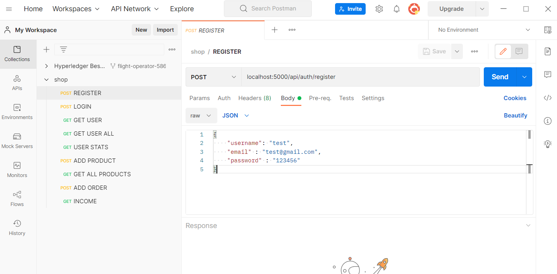This screenshot has height=274, width=557.
Task: Click the Import button
Action: [165, 30]
